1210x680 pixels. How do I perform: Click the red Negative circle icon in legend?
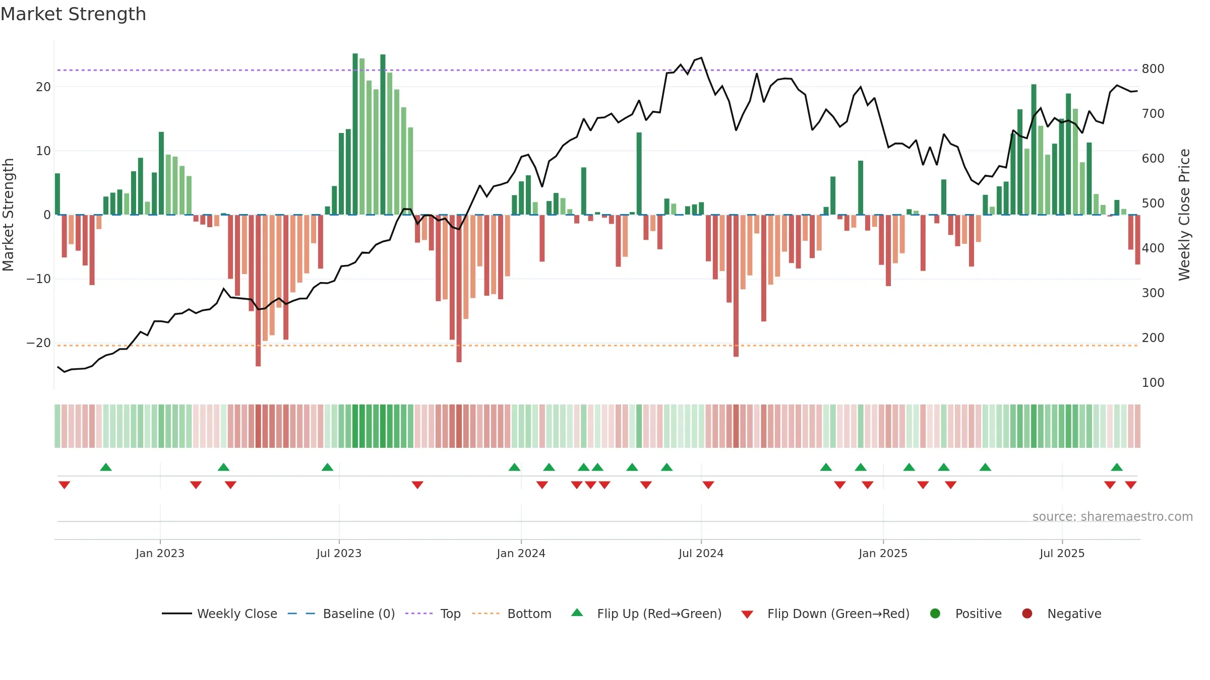(x=1027, y=614)
